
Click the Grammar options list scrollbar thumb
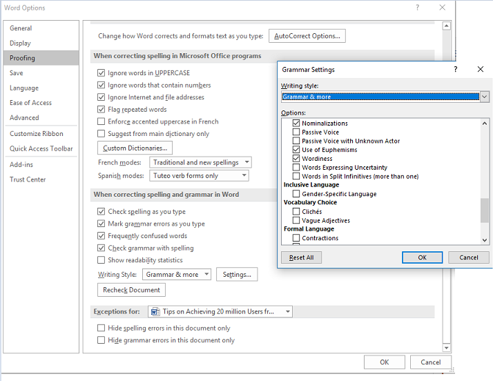tap(485, 211)
